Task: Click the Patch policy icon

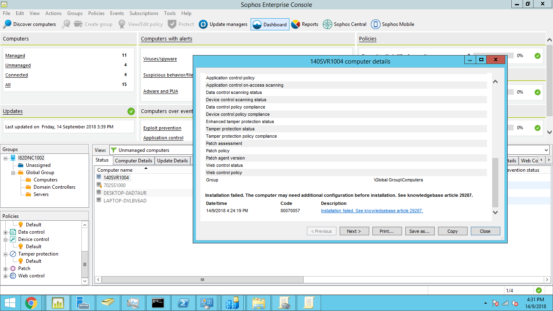Action: click(x=13, y=268)
